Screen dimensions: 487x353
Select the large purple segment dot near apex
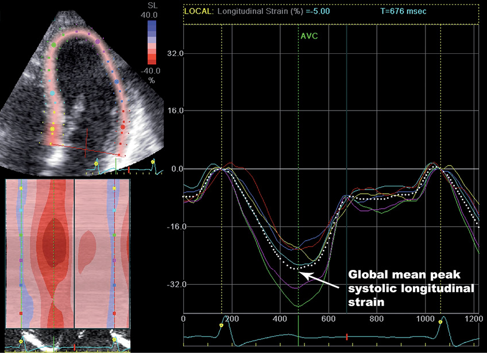[97, 41]
